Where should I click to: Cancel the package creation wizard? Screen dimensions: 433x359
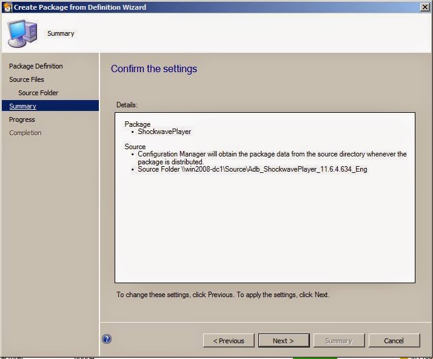point(394,340)
